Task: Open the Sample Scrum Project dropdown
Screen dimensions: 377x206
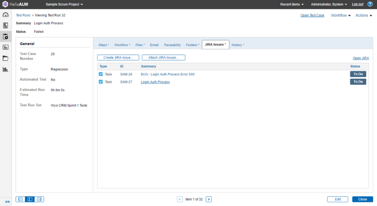Action: 64,4
